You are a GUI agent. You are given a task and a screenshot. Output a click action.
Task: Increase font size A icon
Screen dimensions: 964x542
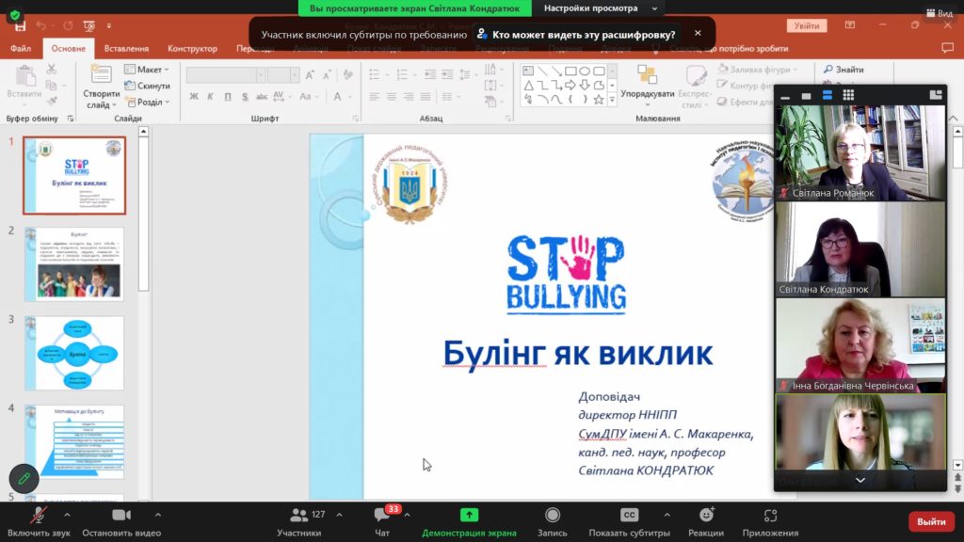tap(310, 75)
